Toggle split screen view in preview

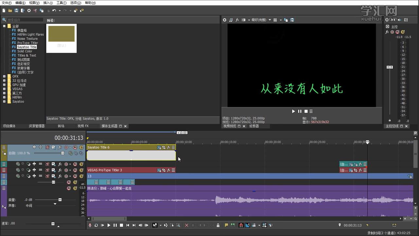(x=243, y=20)
